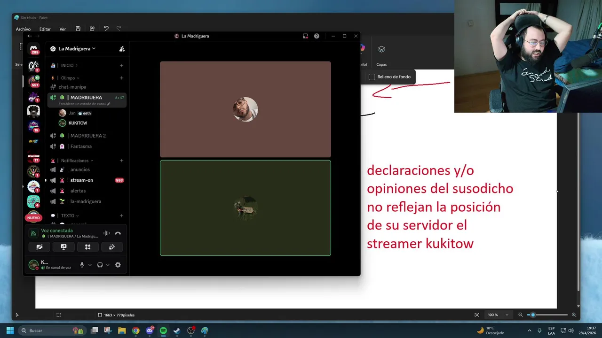Screen dimensions: 602x338
Task: Open Spotify from the taskbar
Action: click(163, 330)
